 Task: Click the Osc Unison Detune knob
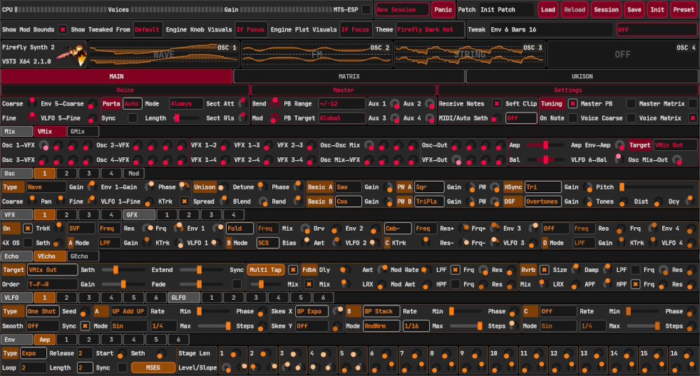click(x=262, y=187)
